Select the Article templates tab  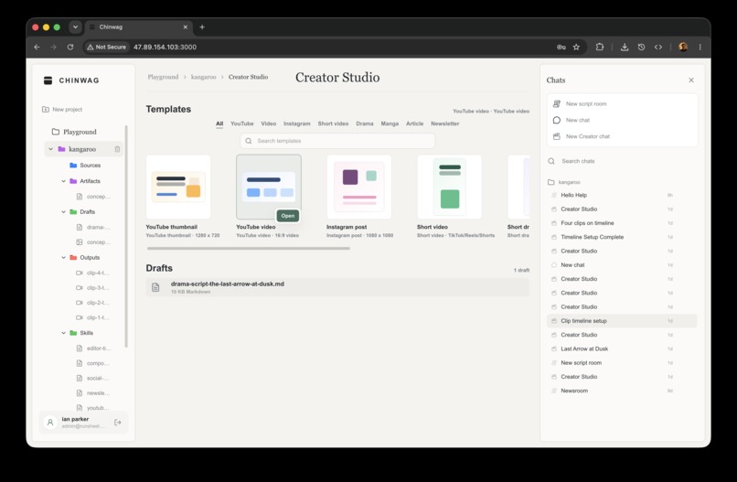pyautogui.click(x=414, y=123)
